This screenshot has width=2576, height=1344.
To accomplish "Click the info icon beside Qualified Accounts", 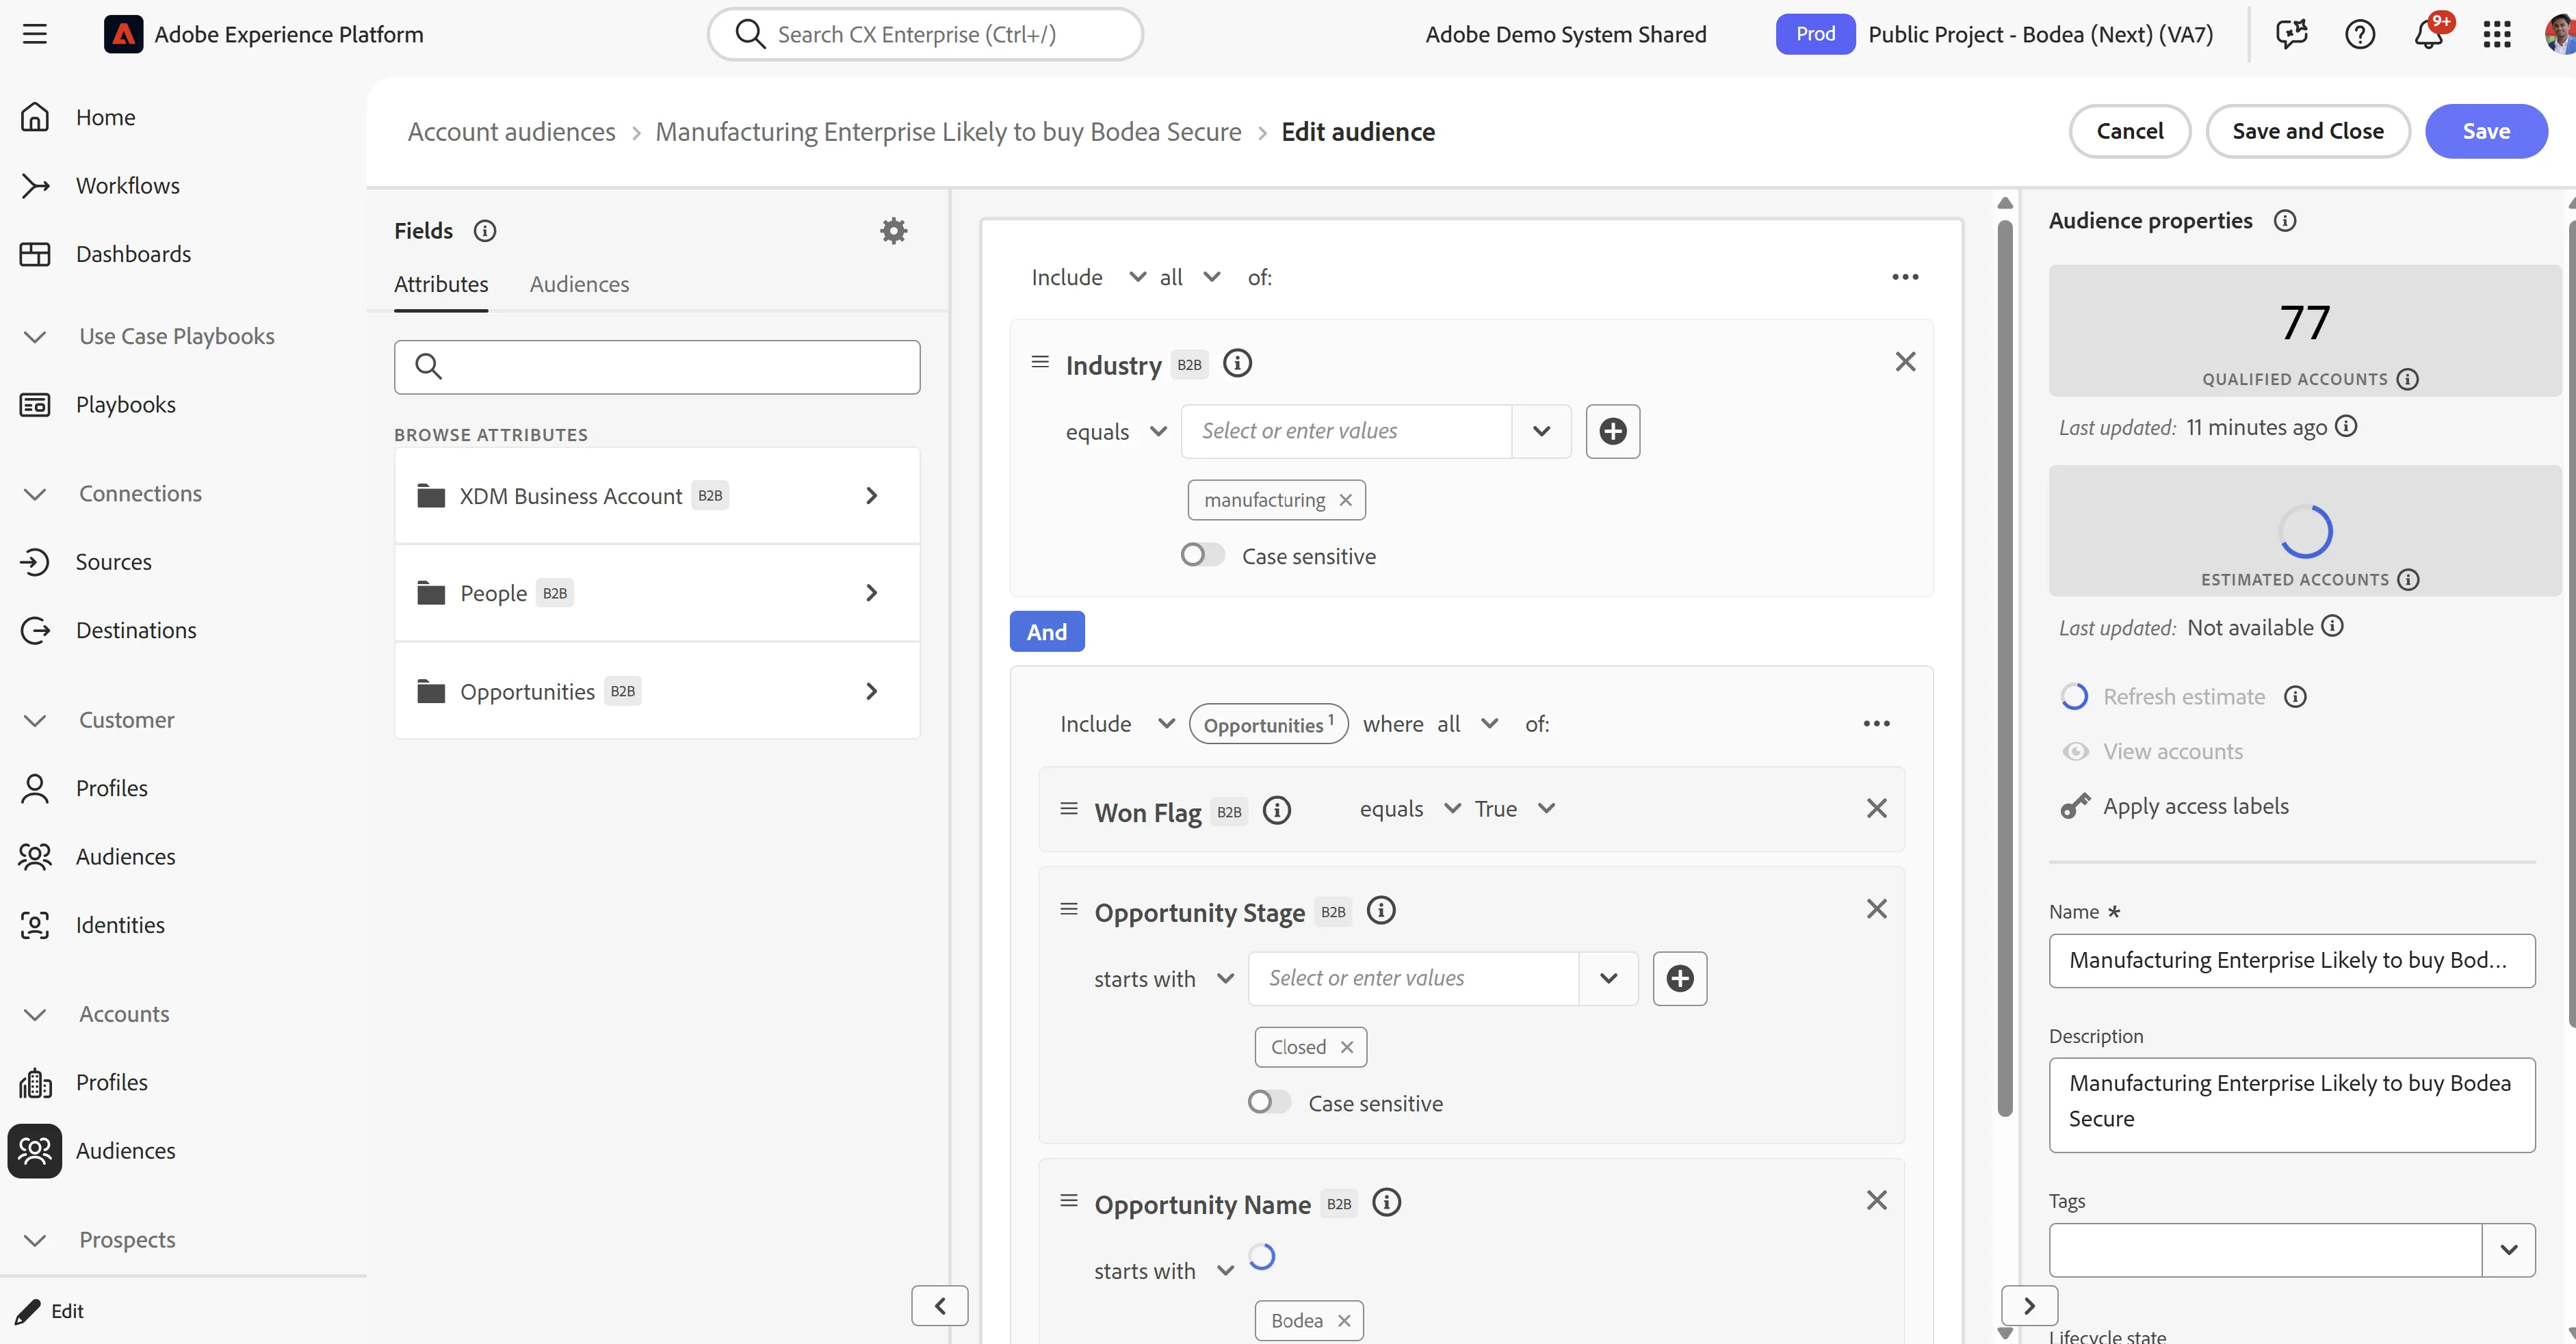I will (x=2408, y=379).
